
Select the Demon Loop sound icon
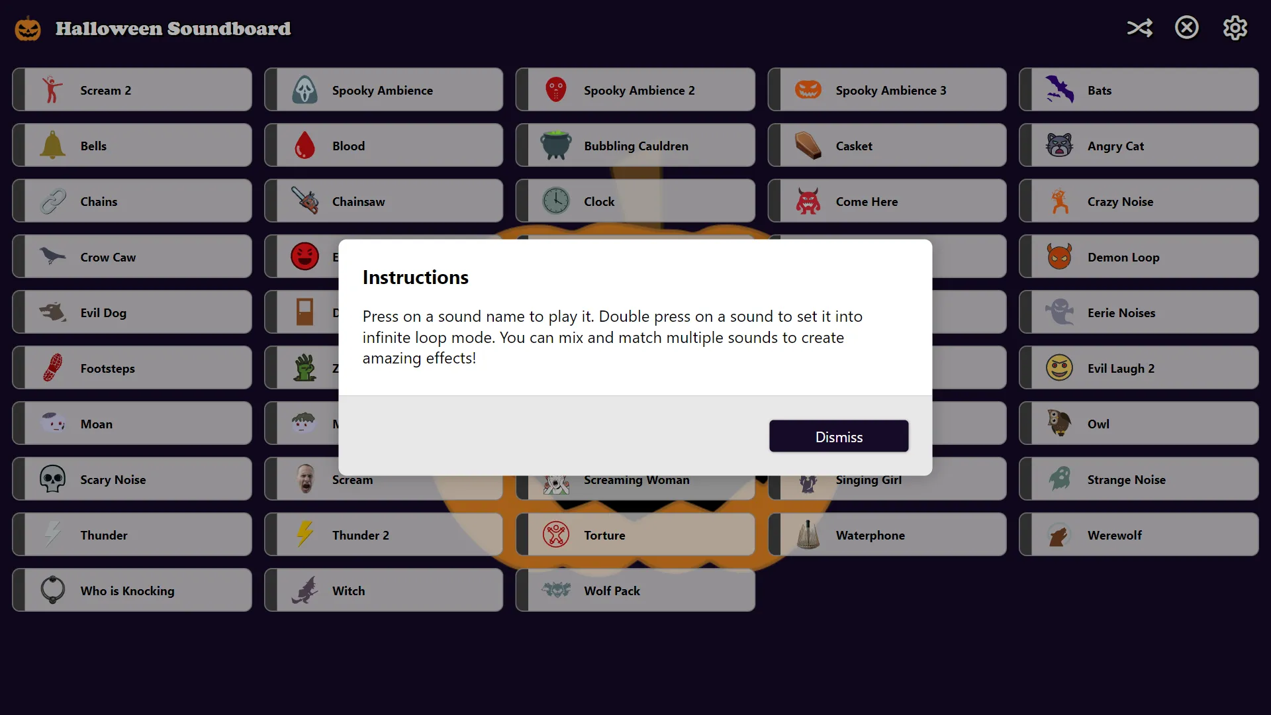coord(1059,257)
